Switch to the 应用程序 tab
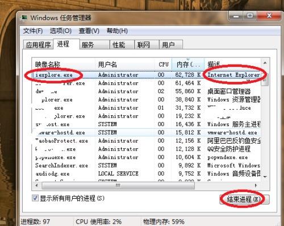Viewport: 284px width, 226px height. 38,45
